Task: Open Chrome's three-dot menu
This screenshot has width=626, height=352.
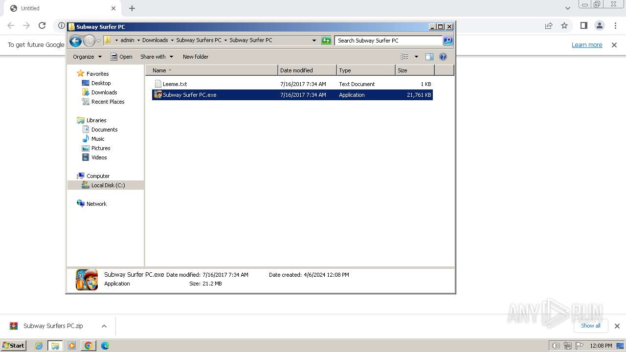Action: [615, 25]
